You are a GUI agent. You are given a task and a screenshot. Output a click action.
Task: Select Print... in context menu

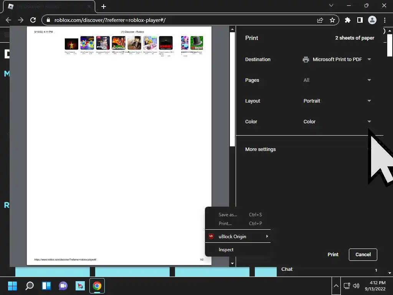238,224
